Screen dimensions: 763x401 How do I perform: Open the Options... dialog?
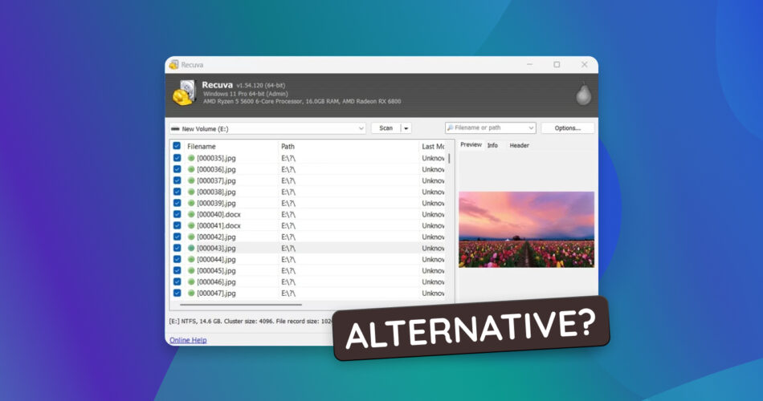(x=567, y=128)
